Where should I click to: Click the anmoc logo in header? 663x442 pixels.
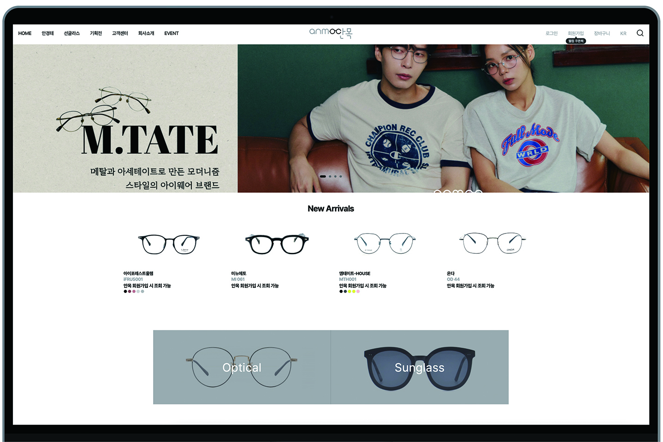pyautogui.click(x=331, y=33)
